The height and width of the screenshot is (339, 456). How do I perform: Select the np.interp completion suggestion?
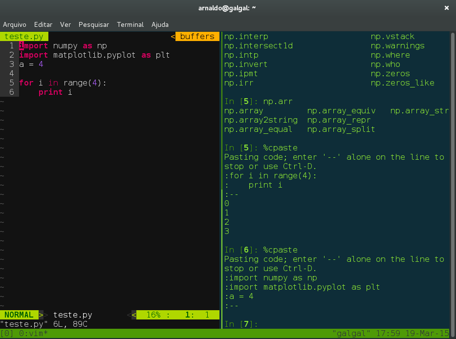point(245,36)
